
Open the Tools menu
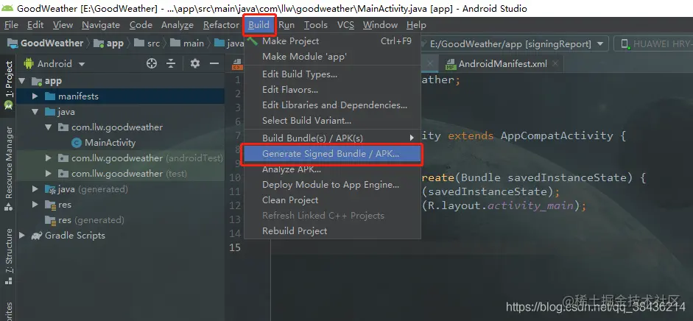tap(315, 25)
